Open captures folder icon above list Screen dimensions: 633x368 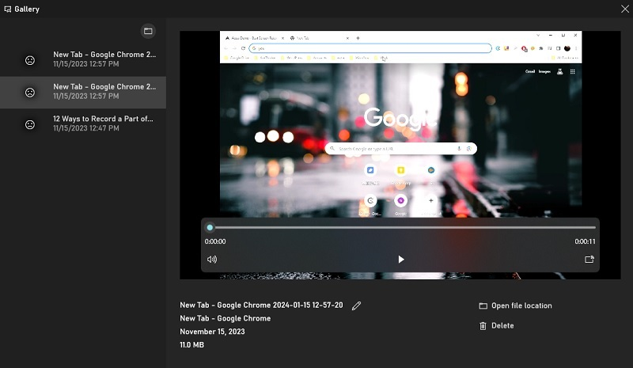coord(148,31)
